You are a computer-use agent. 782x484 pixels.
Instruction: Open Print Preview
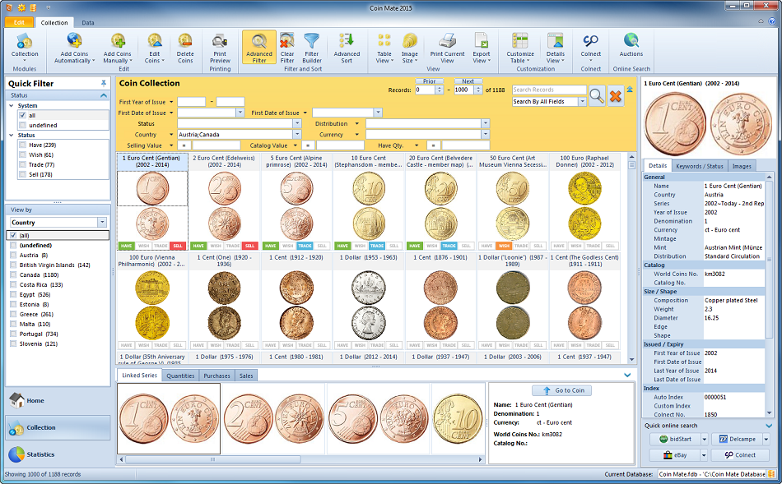(220, 48)
